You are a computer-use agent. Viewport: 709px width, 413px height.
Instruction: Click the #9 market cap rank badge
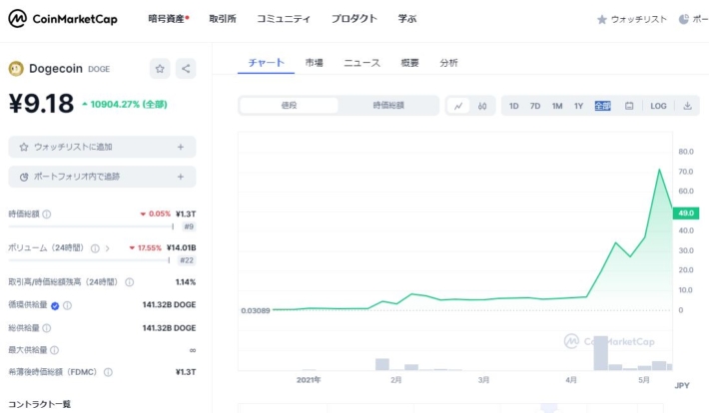[189, 226]
